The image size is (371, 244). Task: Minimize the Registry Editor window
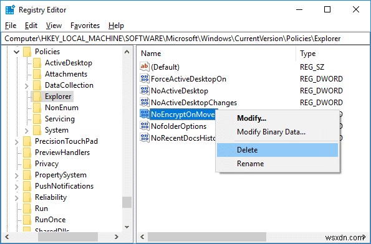click(x=299, y=9)
